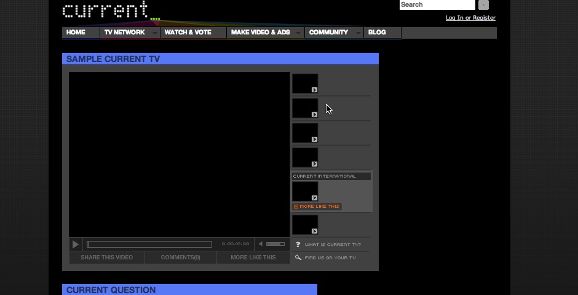Viewport: 578px width, 295px height.
Task: Click More Like This button below the player
Action: 253,258
